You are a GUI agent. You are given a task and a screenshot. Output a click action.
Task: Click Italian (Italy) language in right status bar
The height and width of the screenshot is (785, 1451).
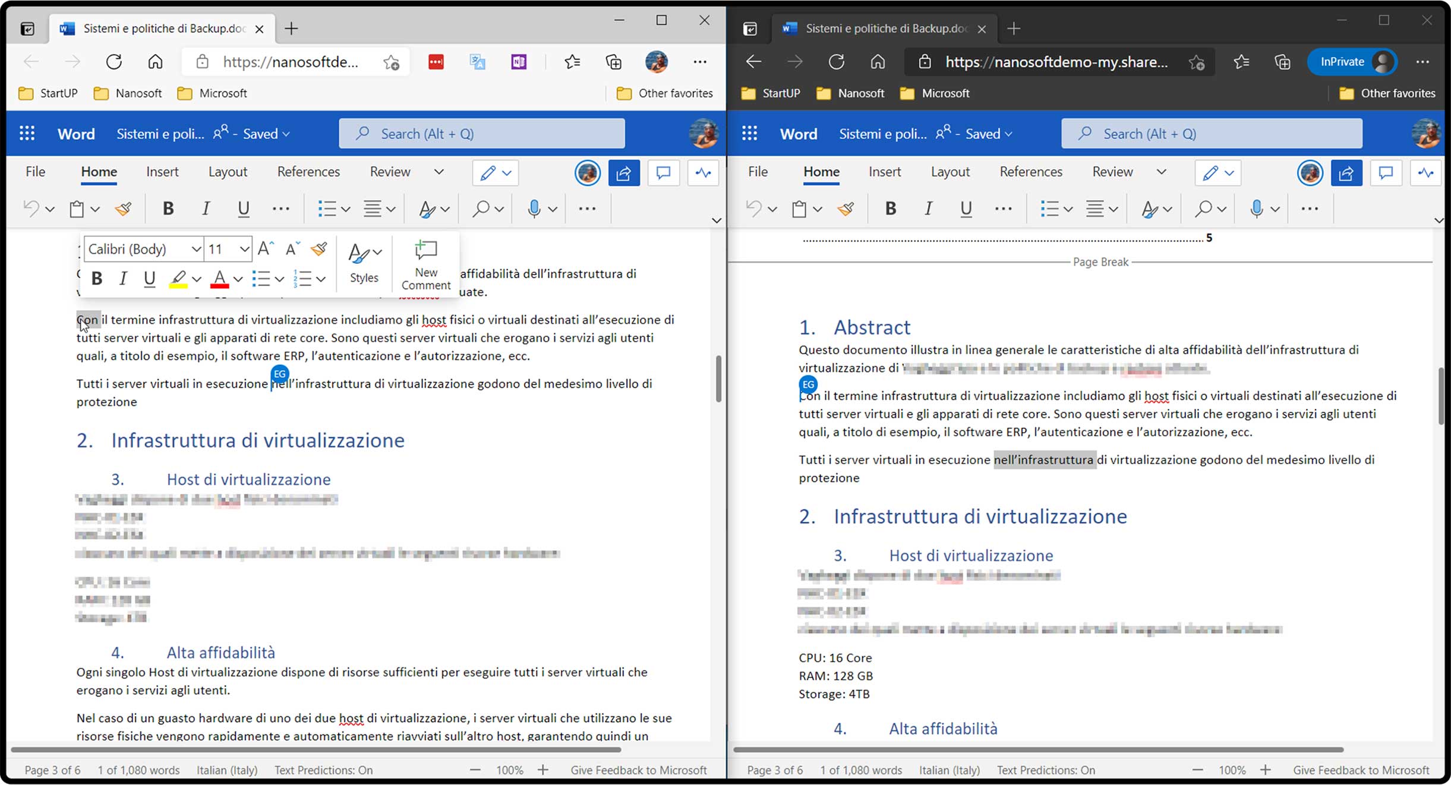point(950,770)
